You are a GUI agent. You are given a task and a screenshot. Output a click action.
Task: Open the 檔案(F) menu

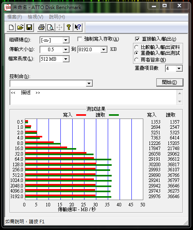15,17
